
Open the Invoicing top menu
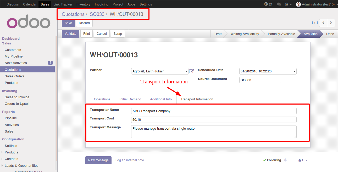pyautogui.click(x=102, y=4)
